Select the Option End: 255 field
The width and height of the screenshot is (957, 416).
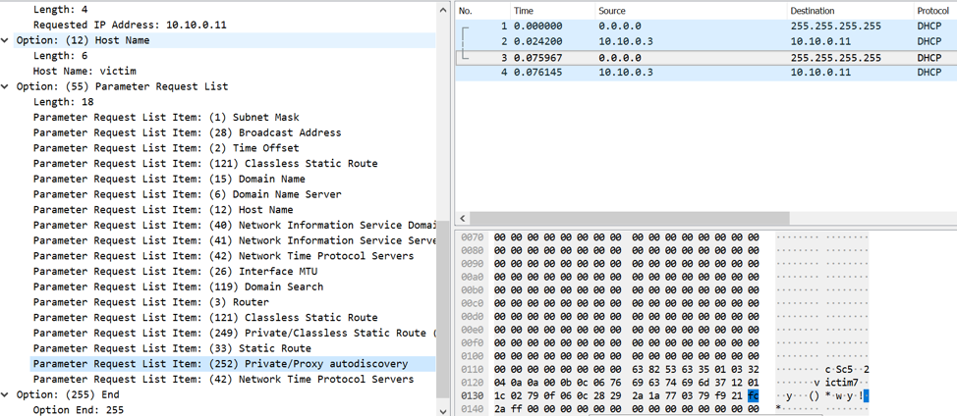(x=79, y=410)
